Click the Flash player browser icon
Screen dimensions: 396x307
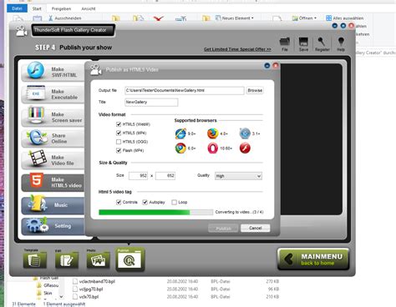tap(245, 148)
